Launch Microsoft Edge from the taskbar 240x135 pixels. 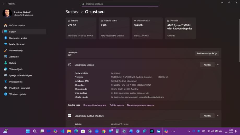point(76,131)
